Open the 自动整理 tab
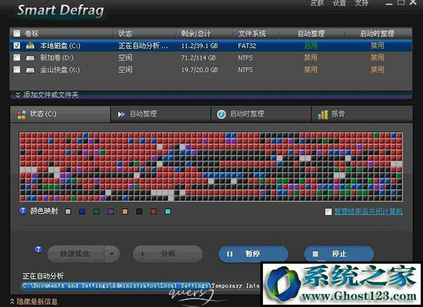423x307 pixels. [161, 114]
